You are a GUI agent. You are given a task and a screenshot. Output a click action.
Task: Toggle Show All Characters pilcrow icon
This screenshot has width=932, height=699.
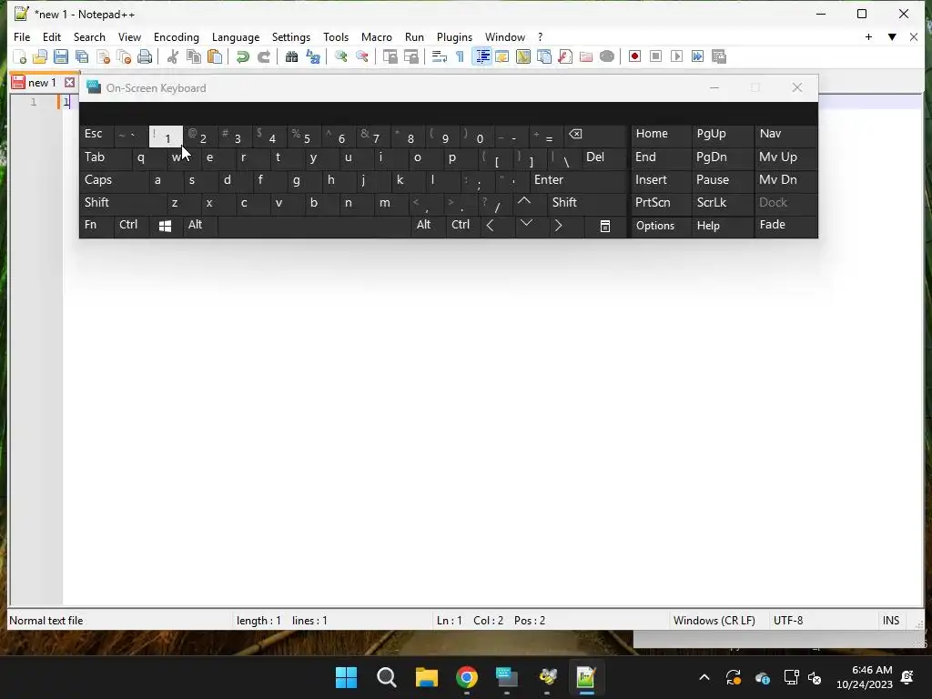(460, 56)
